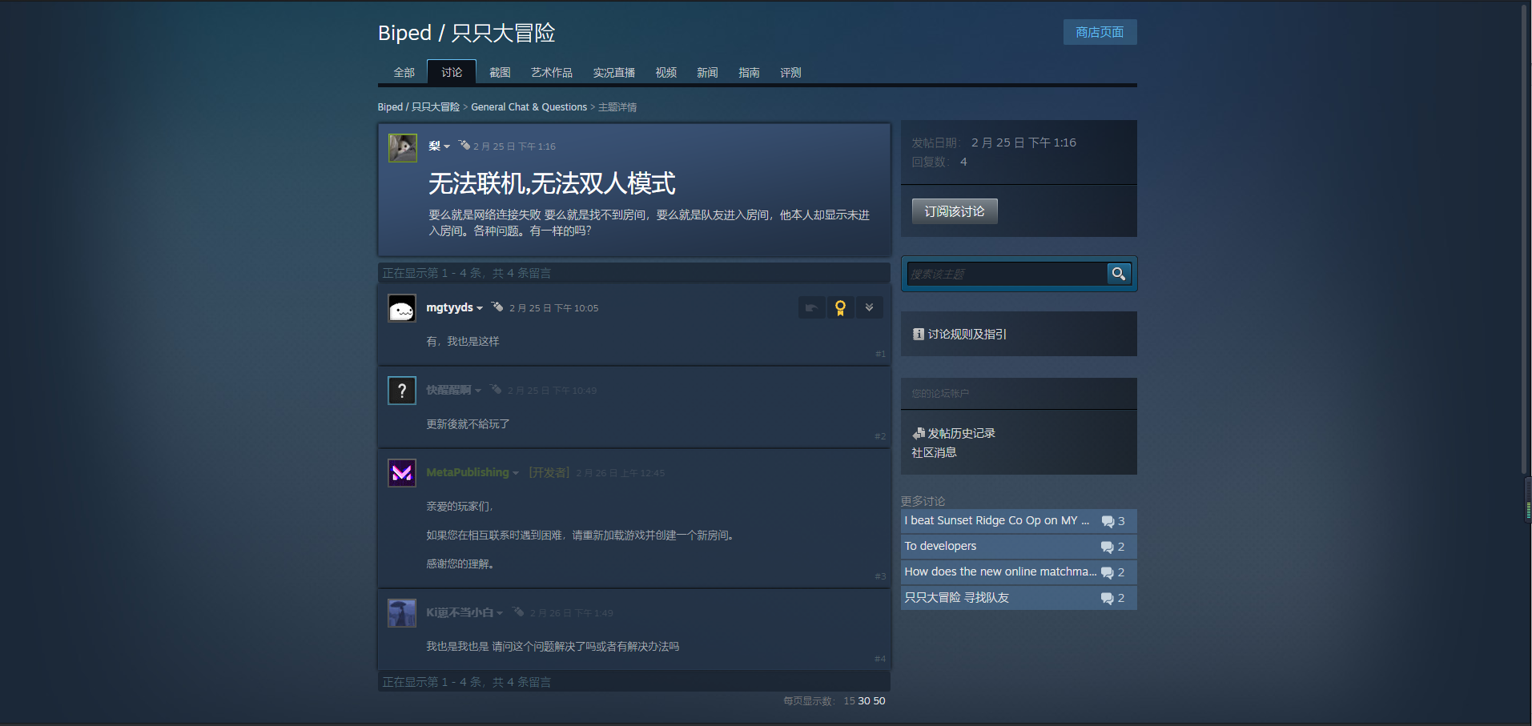Open the 'I beat Sunset Ridge Co Op' discussion
This screenshot has width=1532, height=726.
coord(1019,521)
